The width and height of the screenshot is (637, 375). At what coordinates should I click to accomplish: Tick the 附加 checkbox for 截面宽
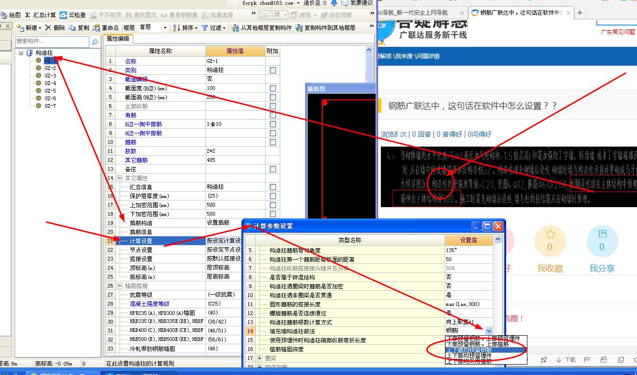coord(273,88)
